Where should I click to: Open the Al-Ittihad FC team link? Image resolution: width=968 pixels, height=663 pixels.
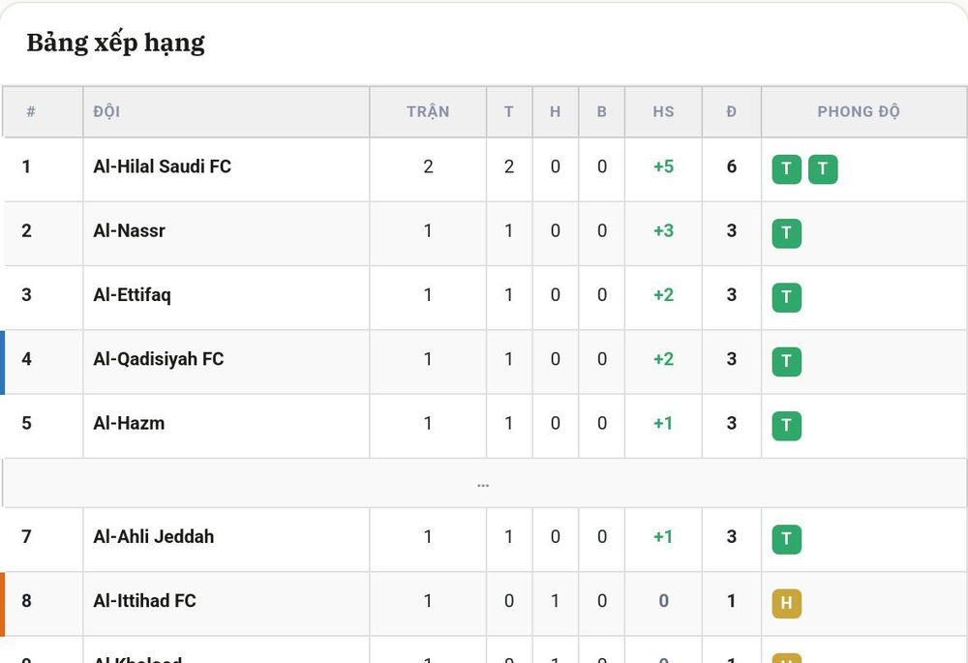tap(144, 601)
